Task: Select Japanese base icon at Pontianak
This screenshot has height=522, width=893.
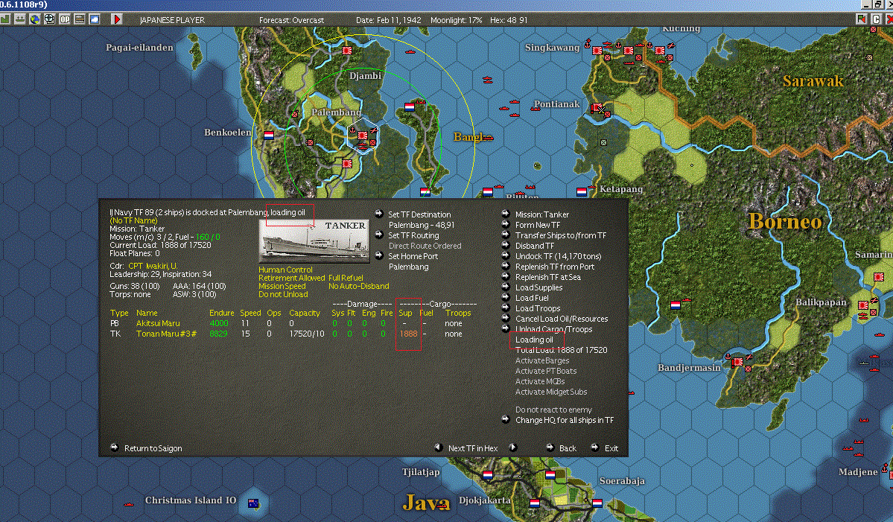Action: [597, 107]
